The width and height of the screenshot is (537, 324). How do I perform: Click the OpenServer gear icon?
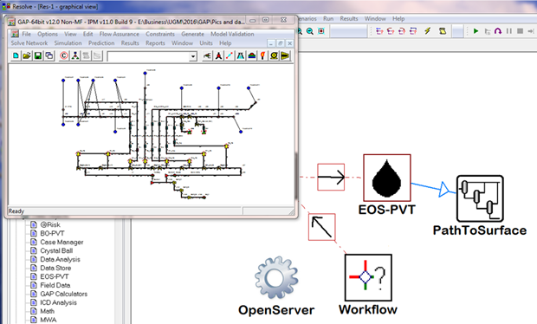pos(276,277)
